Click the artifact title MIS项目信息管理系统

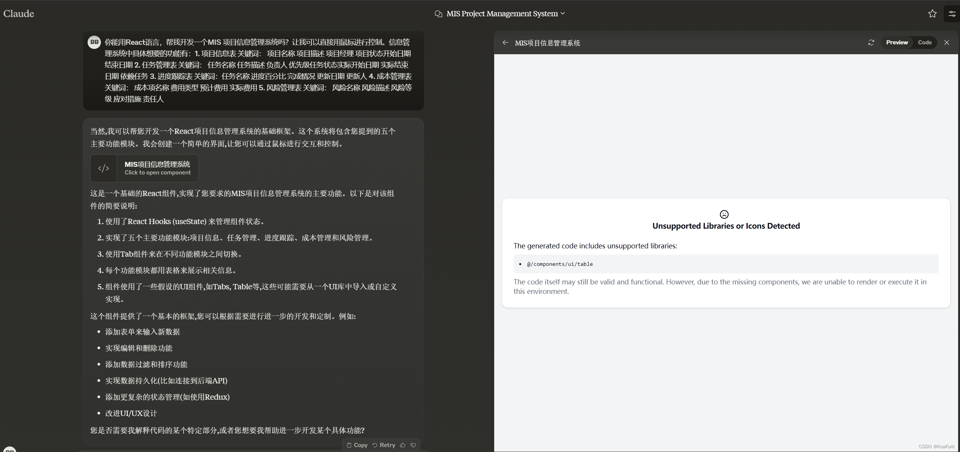[547, 43]
